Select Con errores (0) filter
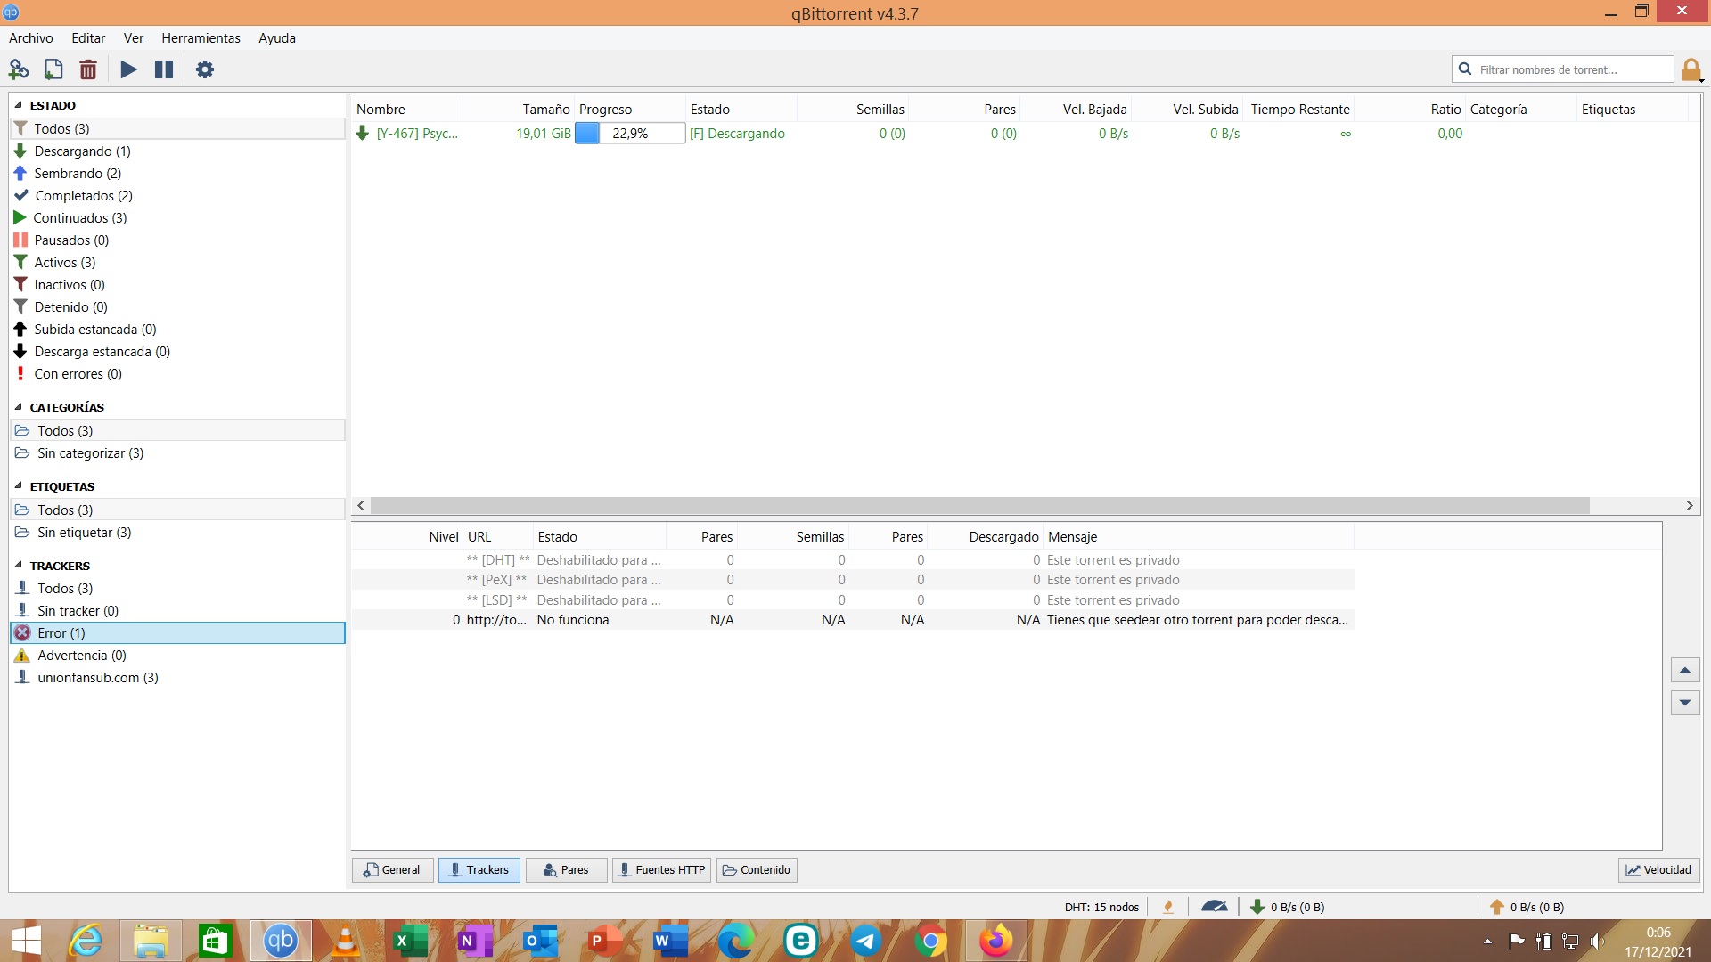 click(x=177, y=374)
